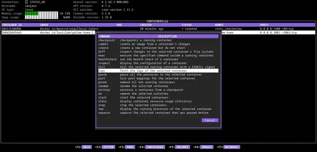This screenshot has width=317, height=152.
Task: Click the COMMAND header in command dialog
Action: (104, 37)
